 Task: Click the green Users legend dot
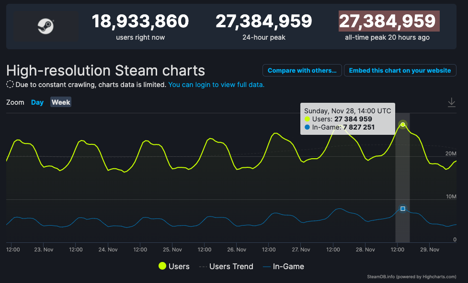pyautogui.click(x=162, y=266)
